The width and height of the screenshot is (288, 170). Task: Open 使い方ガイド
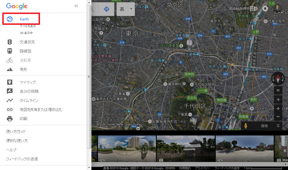pyautogui.click(x=16, y=131)
